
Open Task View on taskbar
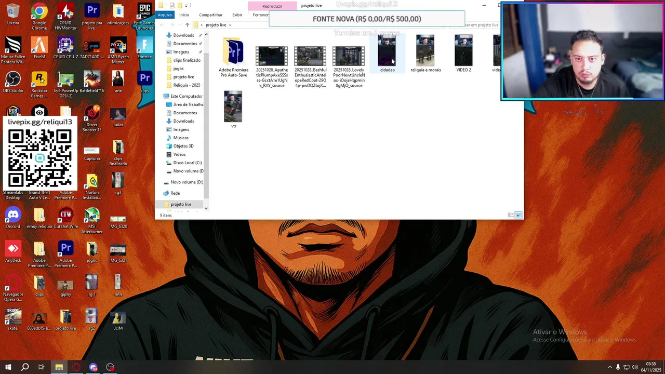click(42, 367)
